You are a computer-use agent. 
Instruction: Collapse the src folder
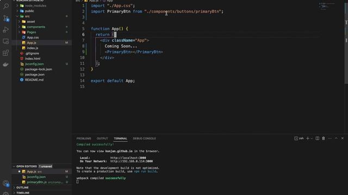tap(42, 16)
